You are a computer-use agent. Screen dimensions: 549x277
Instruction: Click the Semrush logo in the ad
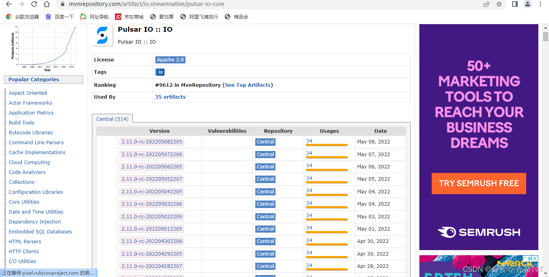[x=479, y=232]
